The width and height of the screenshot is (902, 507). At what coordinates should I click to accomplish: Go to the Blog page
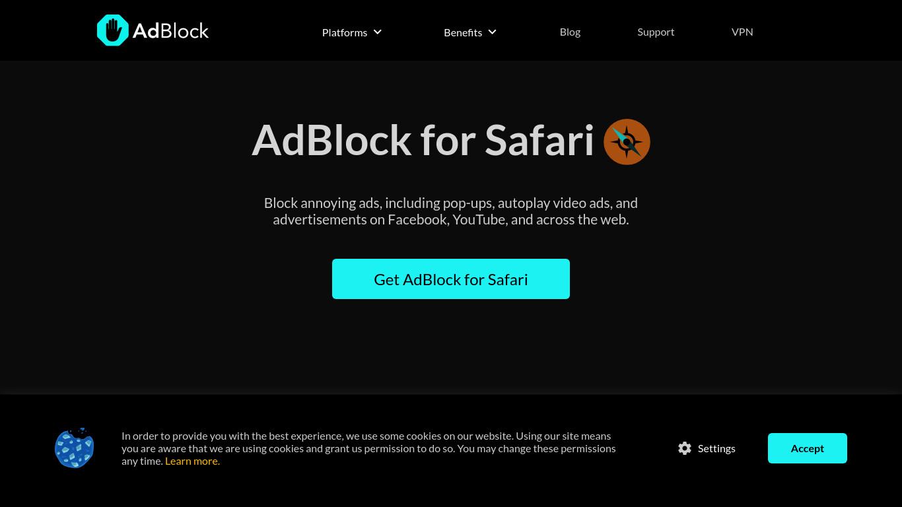click(570, 32)
